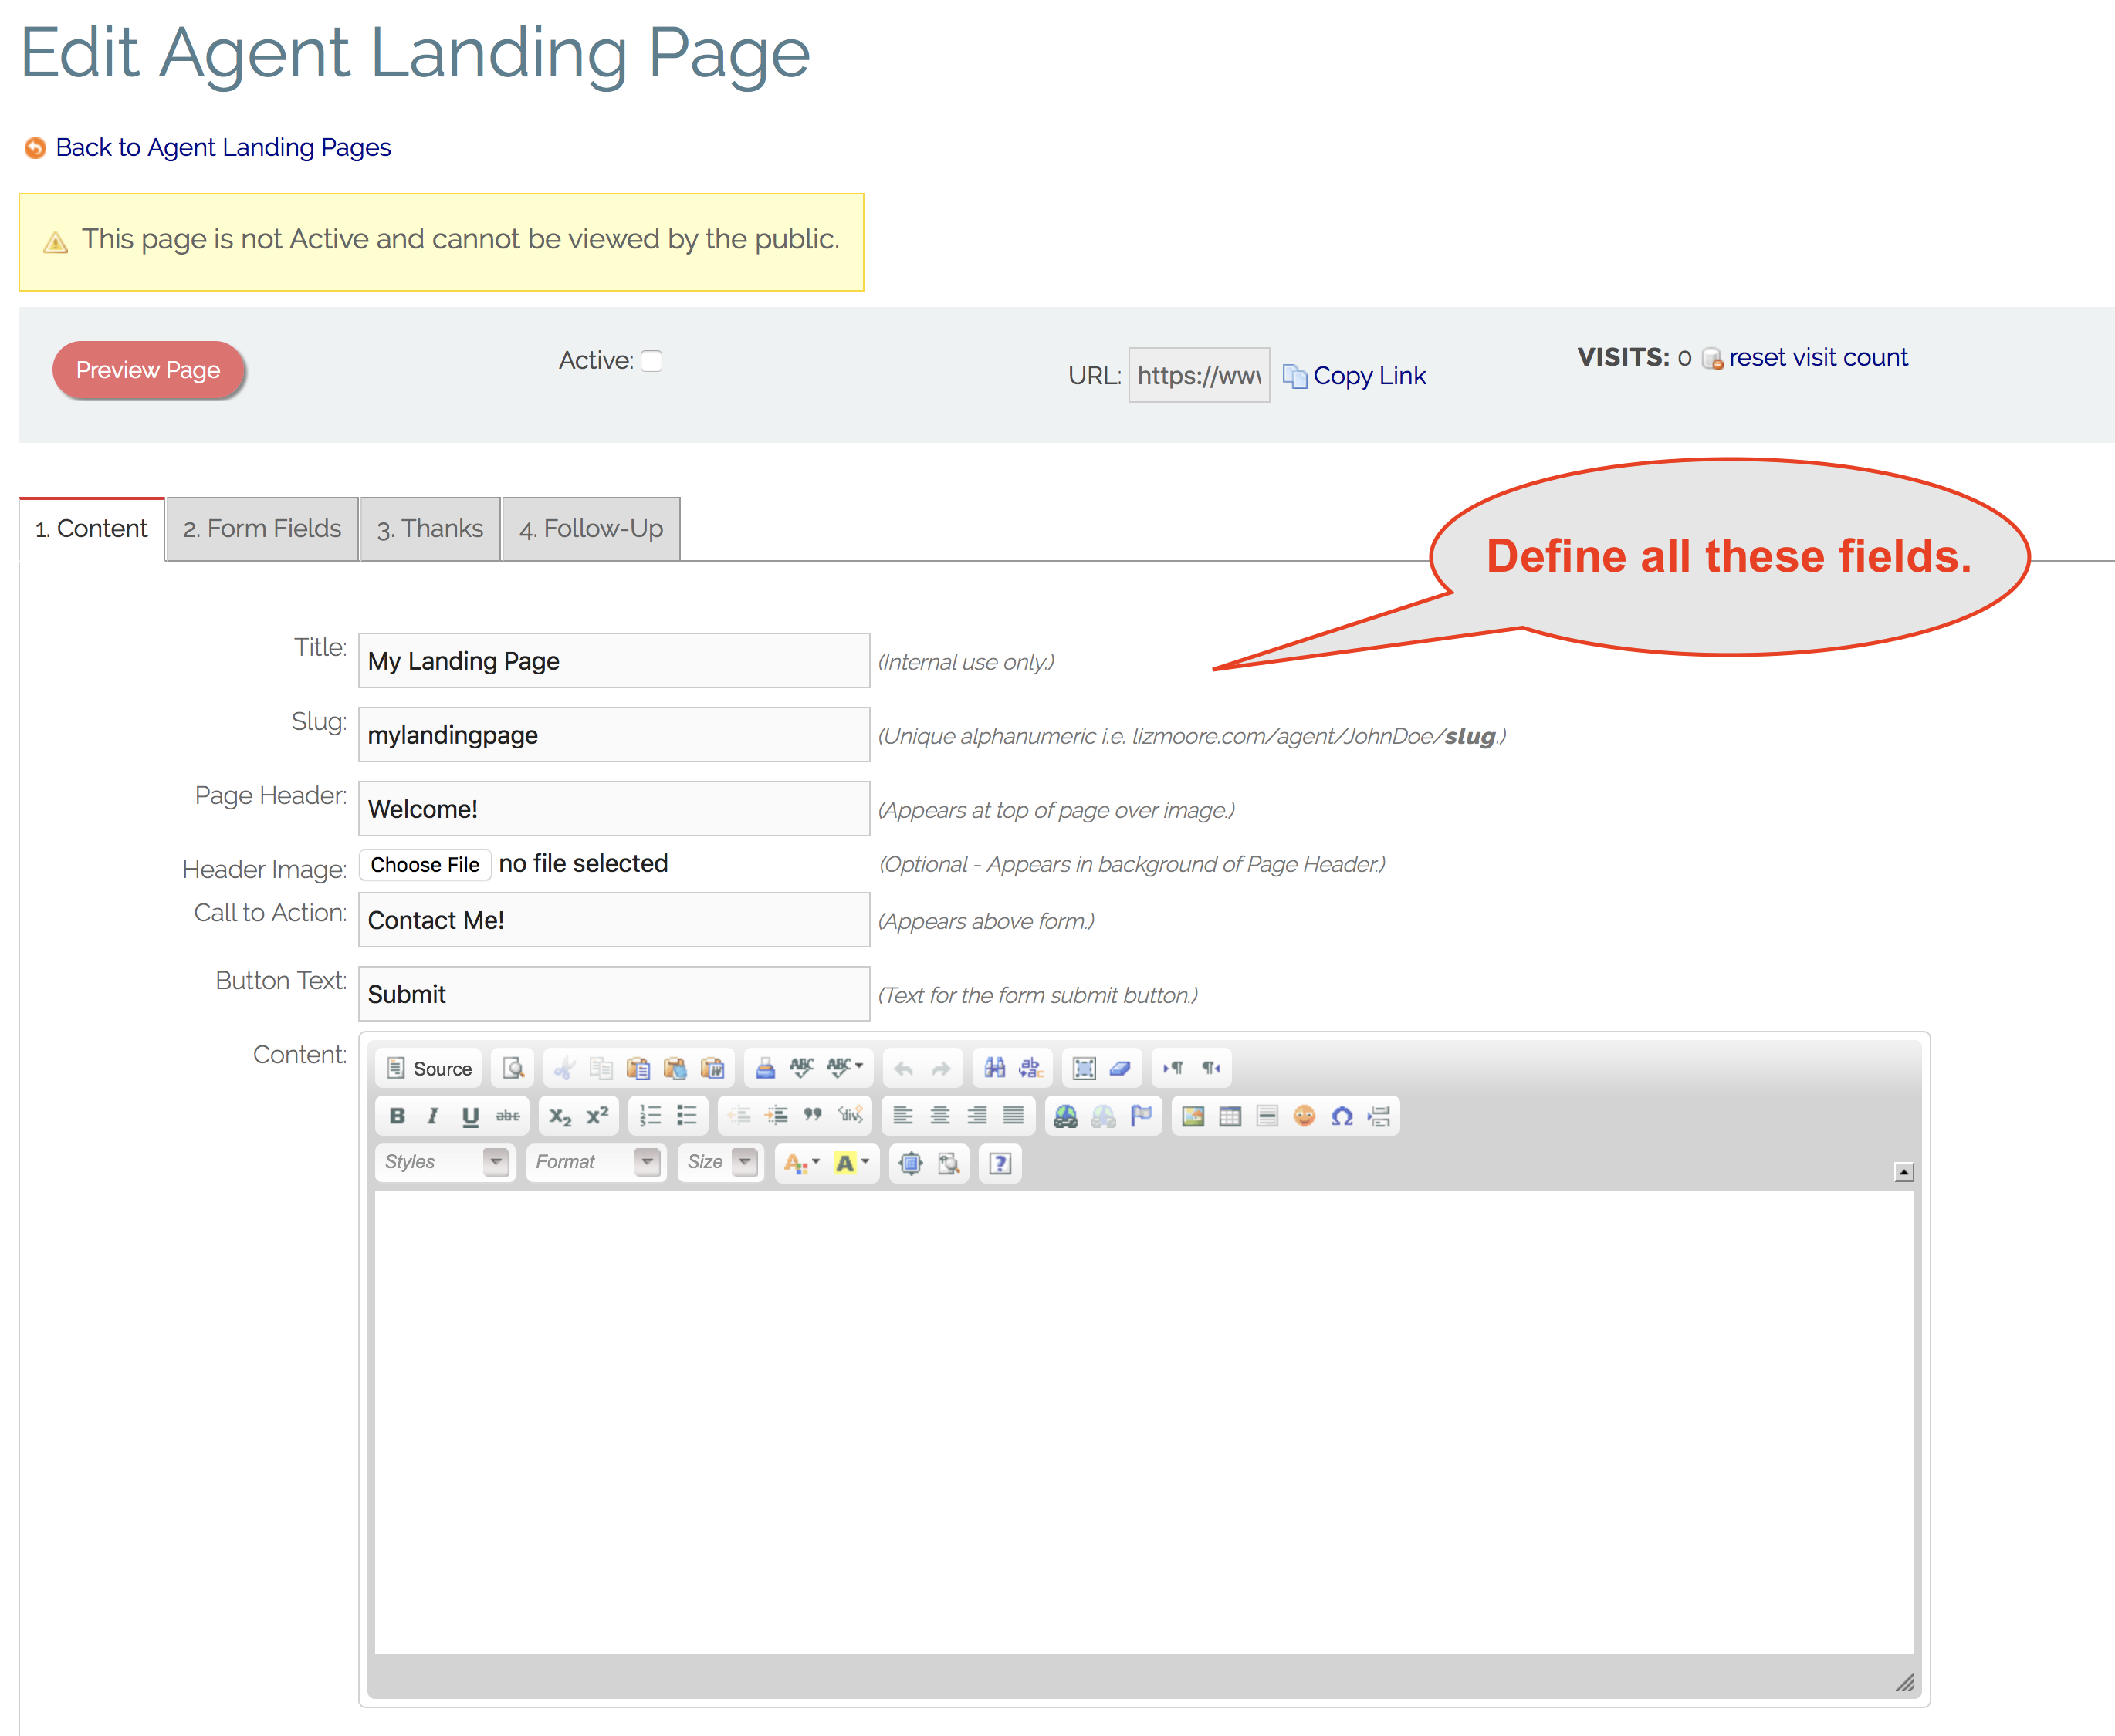The width and height of the screenshot is (2115, 1736).
Task: Open the Follow-Up tab
Action: (591, 529)
